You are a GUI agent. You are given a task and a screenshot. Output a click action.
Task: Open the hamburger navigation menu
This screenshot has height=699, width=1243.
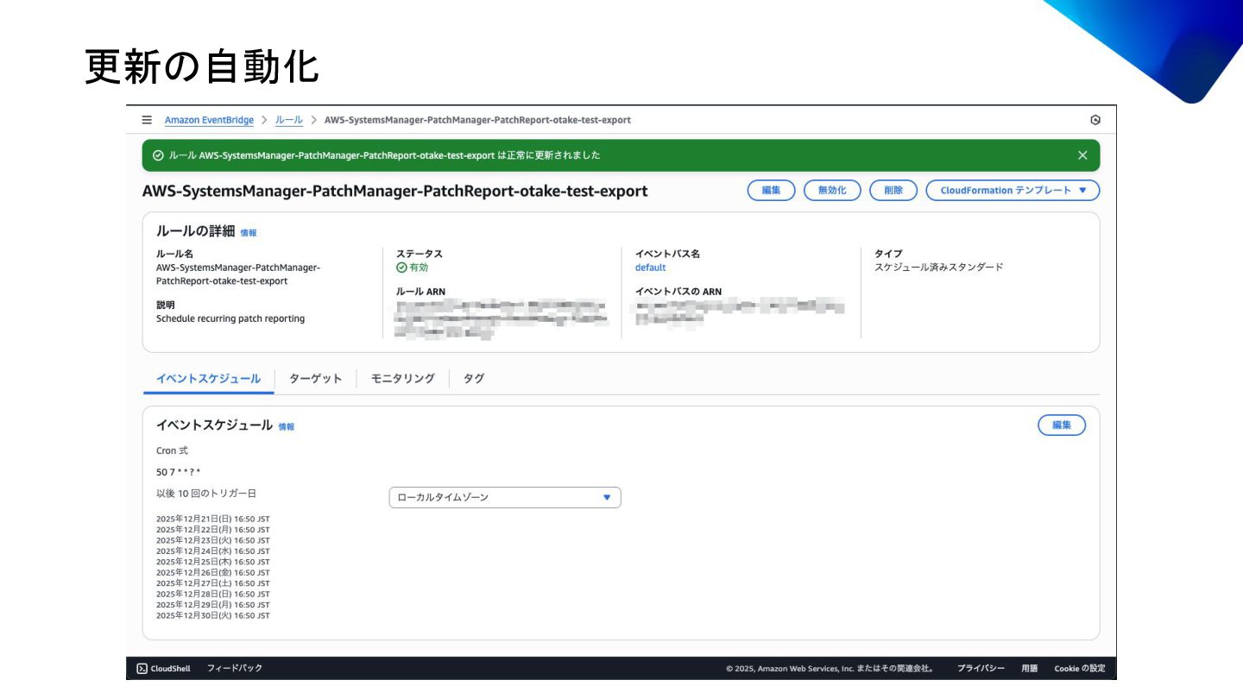147,120
